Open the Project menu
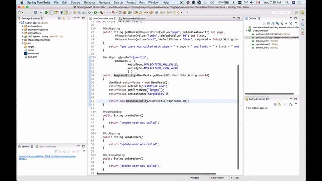Image resolution: width=322 pixels, height=181 pixels. [131, 2]
